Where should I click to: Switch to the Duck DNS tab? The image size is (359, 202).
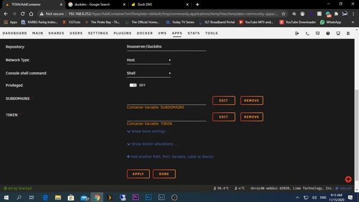click(x=159, y=4)
